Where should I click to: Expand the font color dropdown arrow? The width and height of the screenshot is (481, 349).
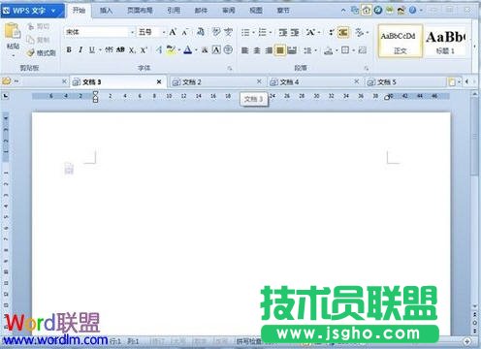pos(196,50)
